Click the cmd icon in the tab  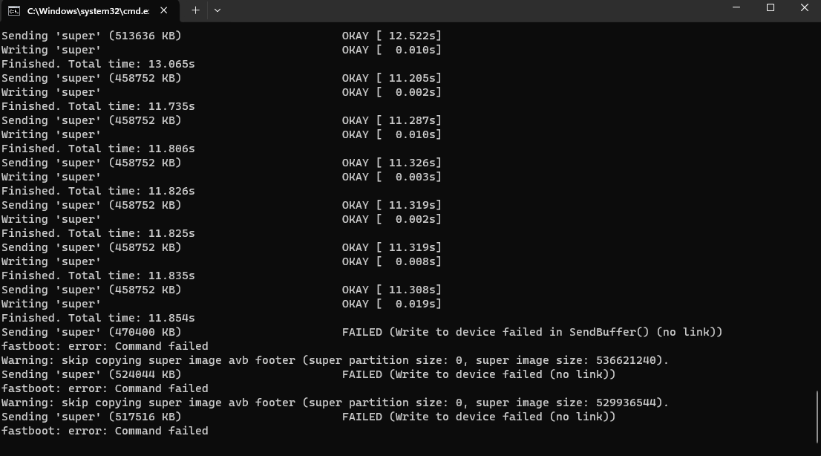pyautogui.click(x=14, y=10)
